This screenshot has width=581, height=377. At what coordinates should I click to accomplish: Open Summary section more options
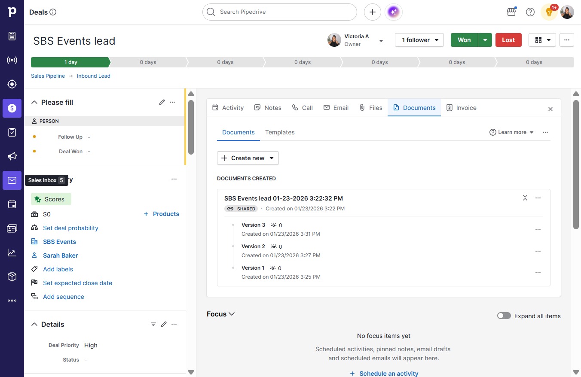click(x=174, y=179)
